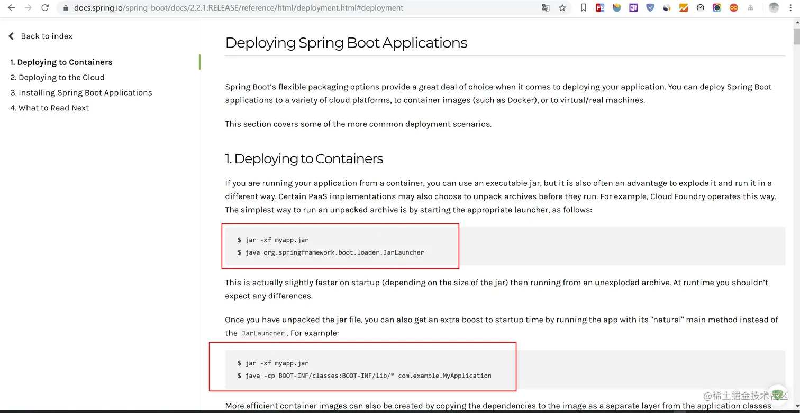Screen dimensions: 800x413
Task: Click the gray sitemap tree extension icon
Action: 751,8
